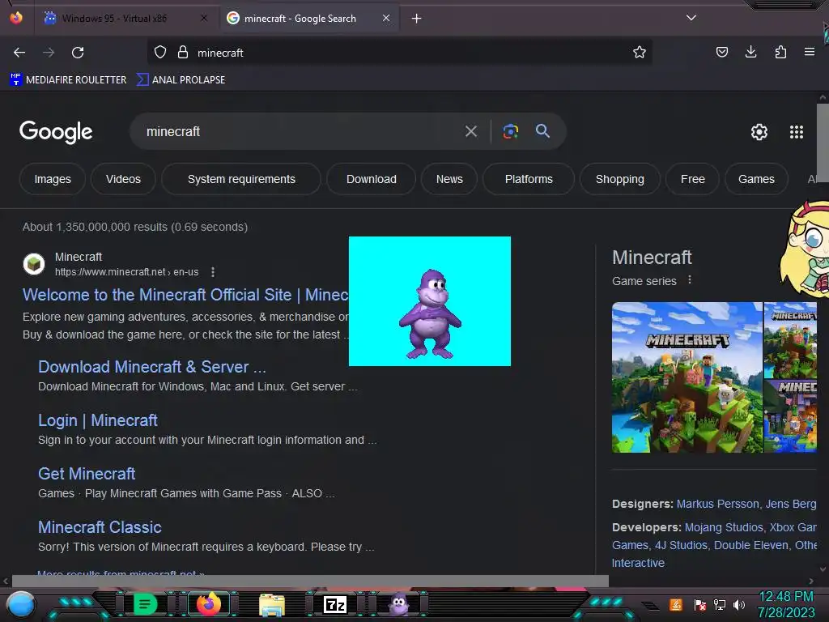Clear the search box with the X icon

(471, 131)
